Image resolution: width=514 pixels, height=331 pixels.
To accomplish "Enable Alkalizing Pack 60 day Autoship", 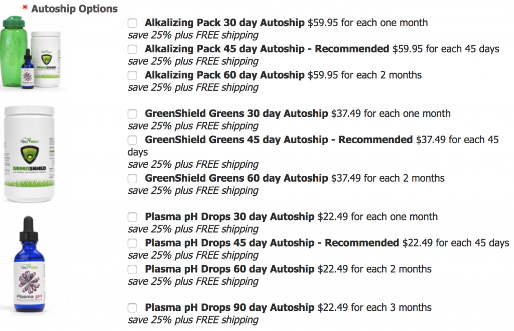I will coord(132,75).
